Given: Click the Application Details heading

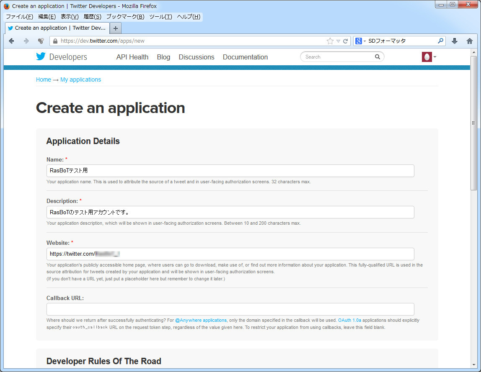Looking at the screenshot, I should click(x=83, y=141).
